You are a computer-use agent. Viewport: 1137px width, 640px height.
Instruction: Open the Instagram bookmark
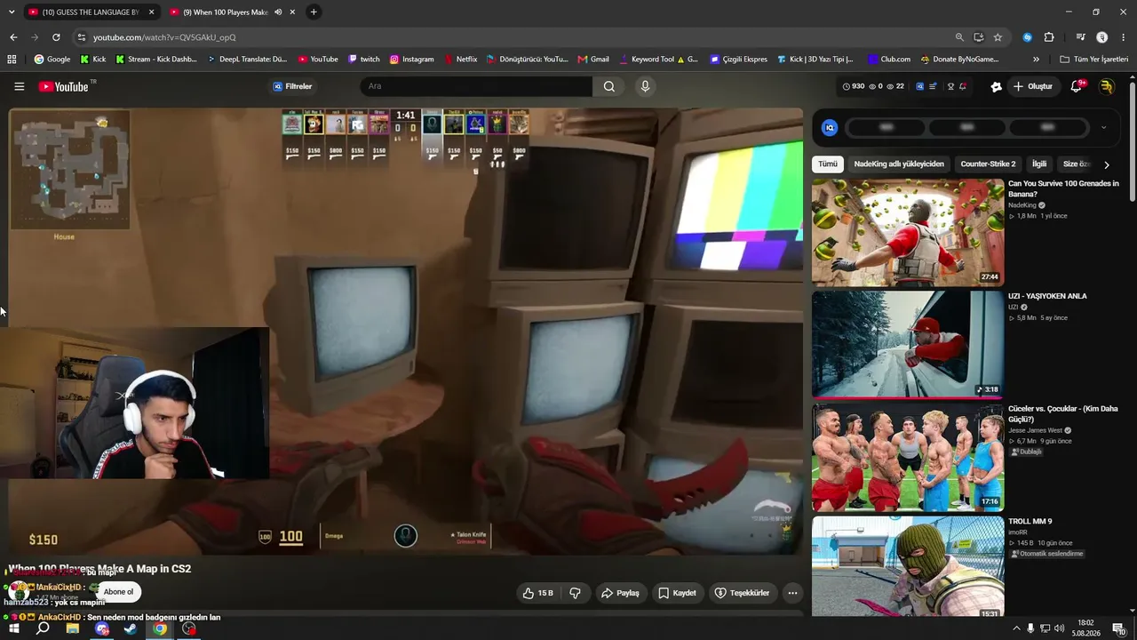click(411, 60)
